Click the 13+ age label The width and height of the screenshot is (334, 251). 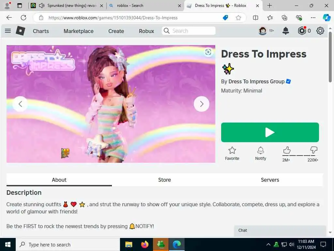pos(272,31)
